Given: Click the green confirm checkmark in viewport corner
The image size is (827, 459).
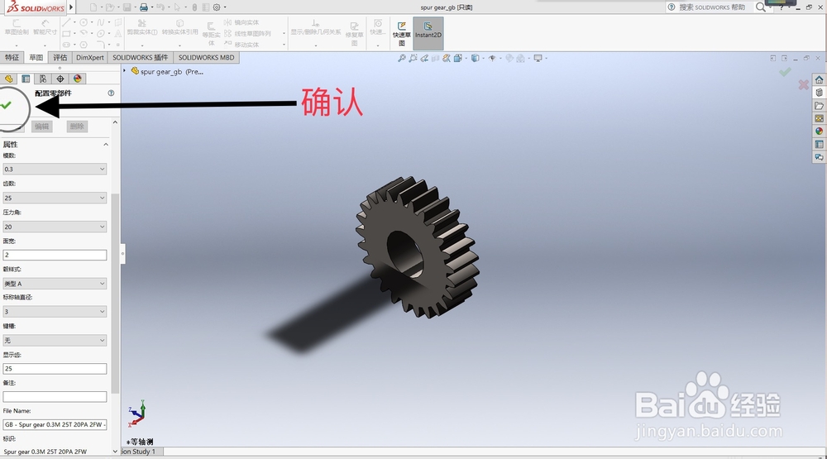Looking at the screenshot, I should 785,72.
